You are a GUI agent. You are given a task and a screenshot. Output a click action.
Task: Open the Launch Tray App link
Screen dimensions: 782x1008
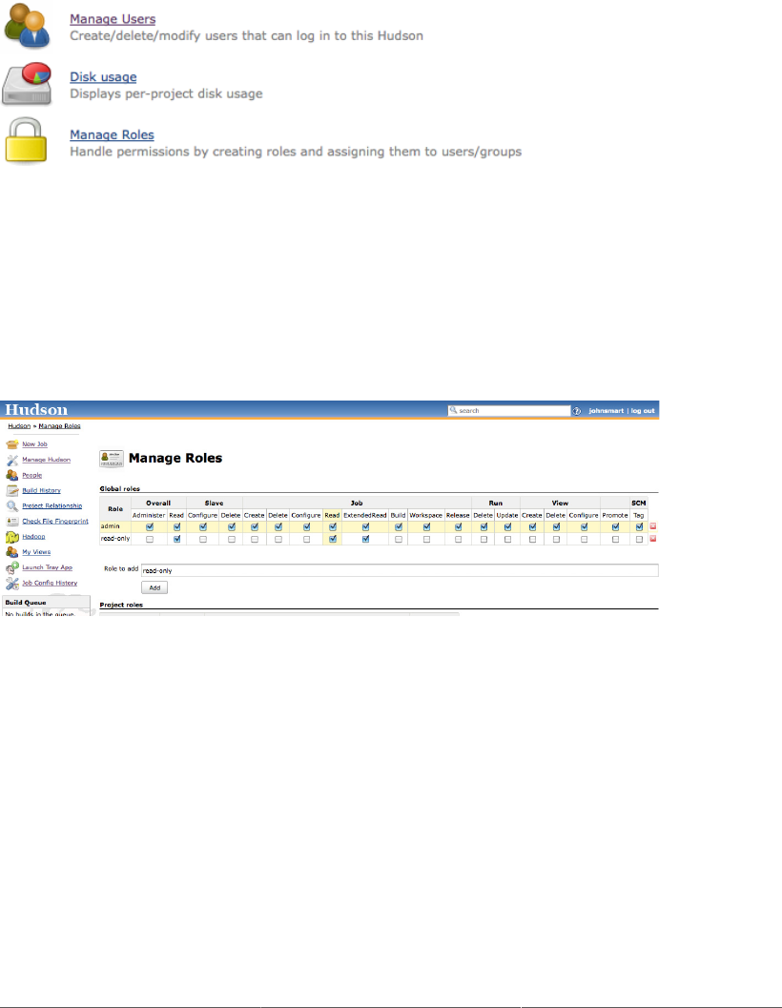click(47, 567)
